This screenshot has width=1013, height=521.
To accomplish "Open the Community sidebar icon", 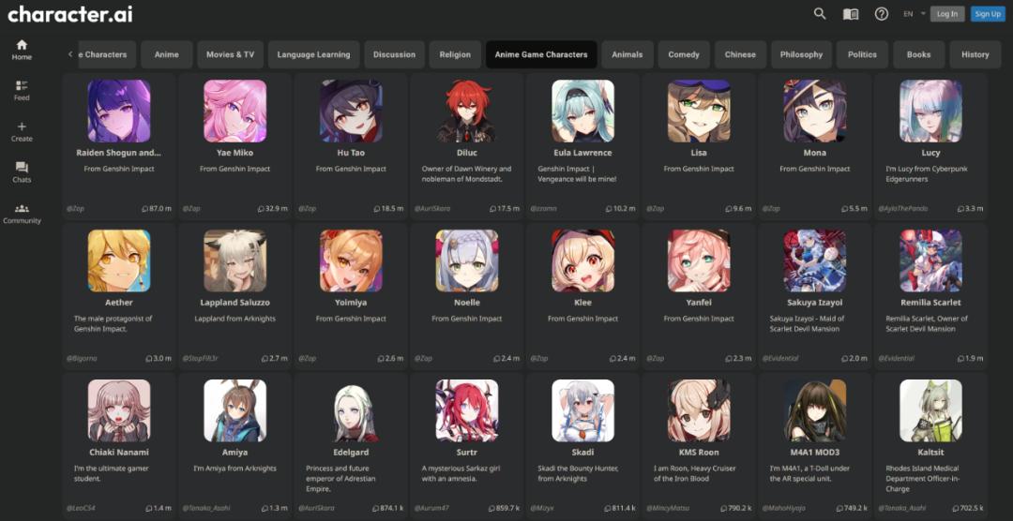I will coord(22,214).
